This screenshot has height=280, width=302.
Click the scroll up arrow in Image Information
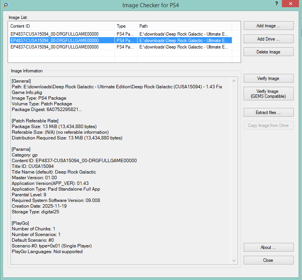235,80
